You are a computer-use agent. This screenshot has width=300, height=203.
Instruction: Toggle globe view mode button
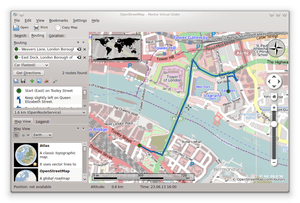point(16,135)
